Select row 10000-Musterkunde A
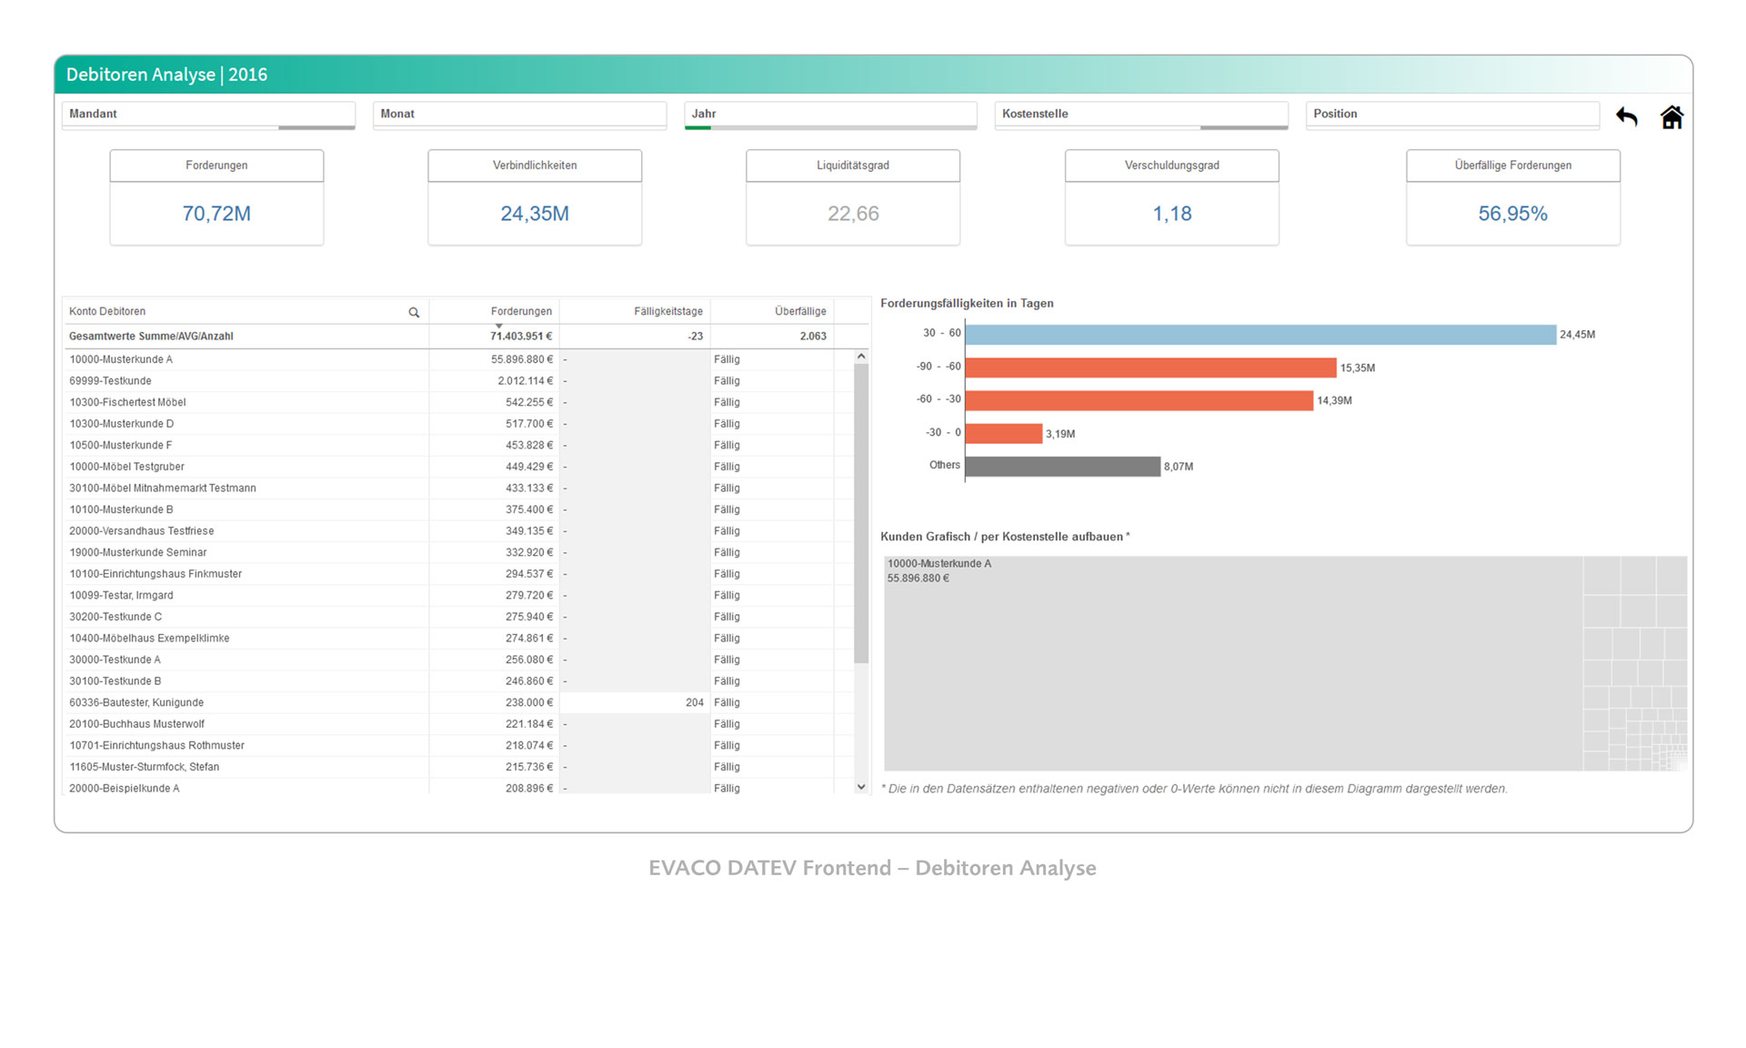The height and width of the screenshot is (1048, 1746). [x=458, y=359]
